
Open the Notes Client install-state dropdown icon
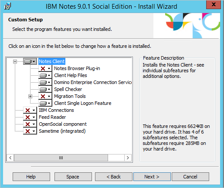(x=30, y=61)
